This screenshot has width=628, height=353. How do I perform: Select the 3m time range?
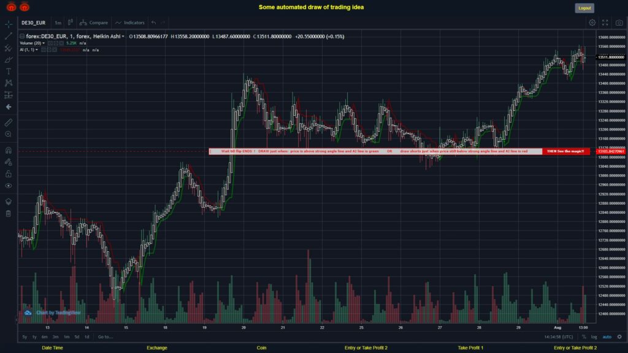pyautogui.click(x=56, y=336)
